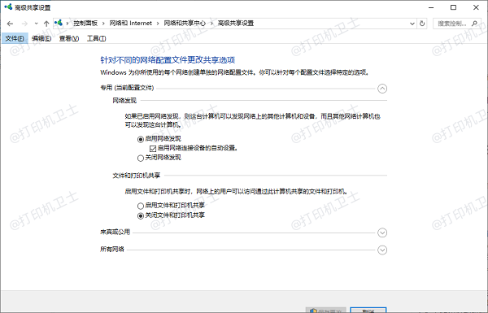The image size is (488, 313).
Task: Open address bar history dropdown
Action: click(412, 24)
